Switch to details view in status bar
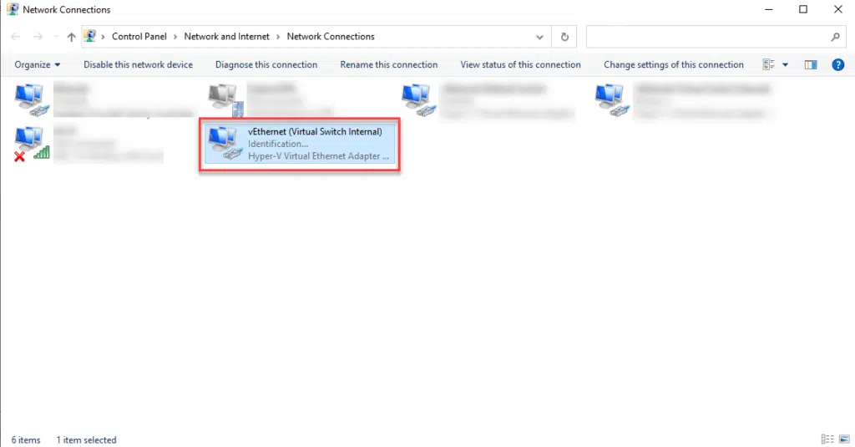The height and width of the screenshot is (447, 855). tap(827, 439)
